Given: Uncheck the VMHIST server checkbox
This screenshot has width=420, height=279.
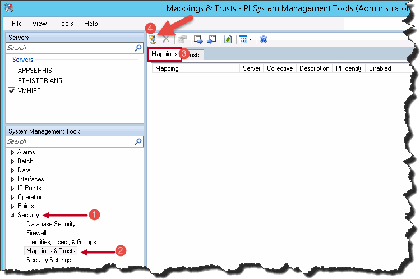Looking at the screenshot, I should click(x=12, y=91).
